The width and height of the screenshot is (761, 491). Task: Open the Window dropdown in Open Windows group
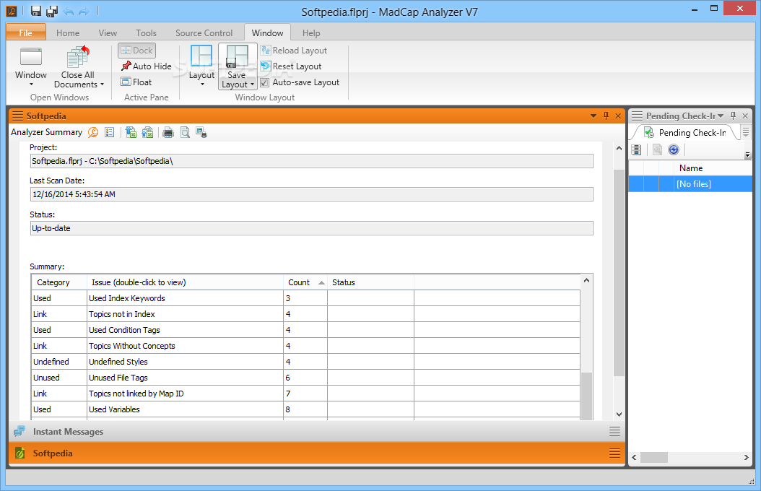(x=31, y=67)
